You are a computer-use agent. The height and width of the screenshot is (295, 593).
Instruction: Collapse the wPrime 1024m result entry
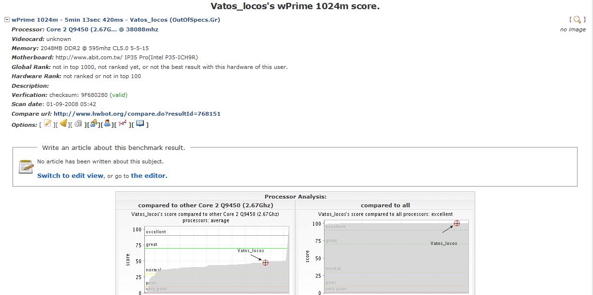pyautogui.click(x=7, y=20)
